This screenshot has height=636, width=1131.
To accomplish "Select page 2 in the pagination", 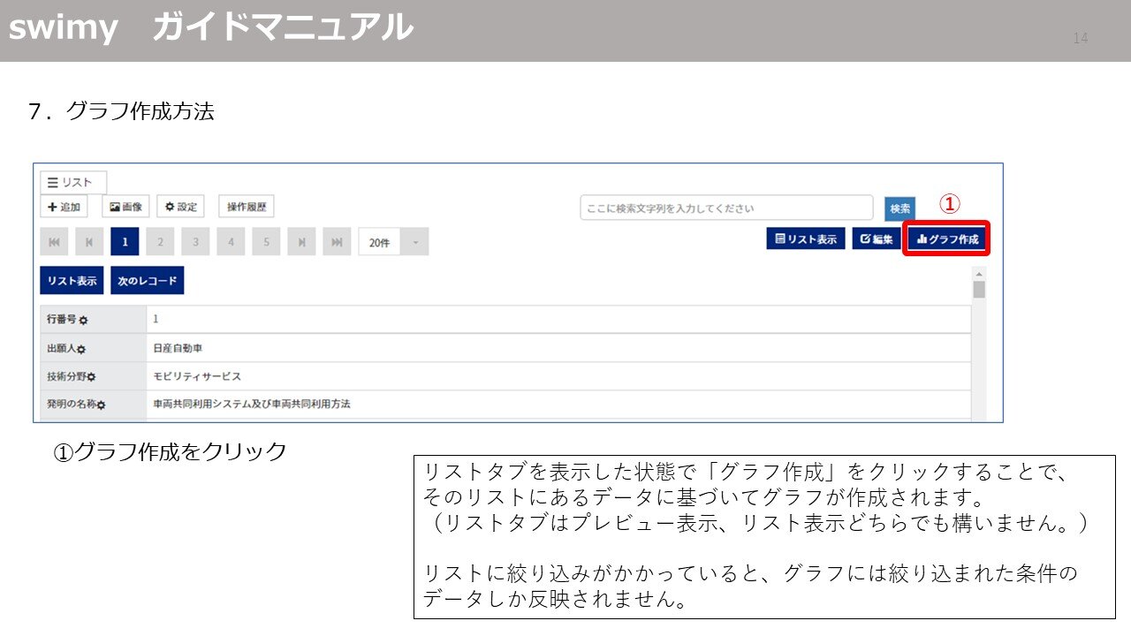I will pyautogui.click(x=160, y=242).
